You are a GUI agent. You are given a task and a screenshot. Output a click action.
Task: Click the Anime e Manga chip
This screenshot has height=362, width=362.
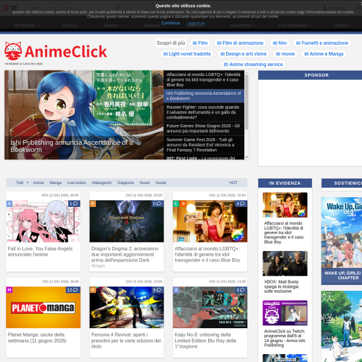click(x=323, y=54)
